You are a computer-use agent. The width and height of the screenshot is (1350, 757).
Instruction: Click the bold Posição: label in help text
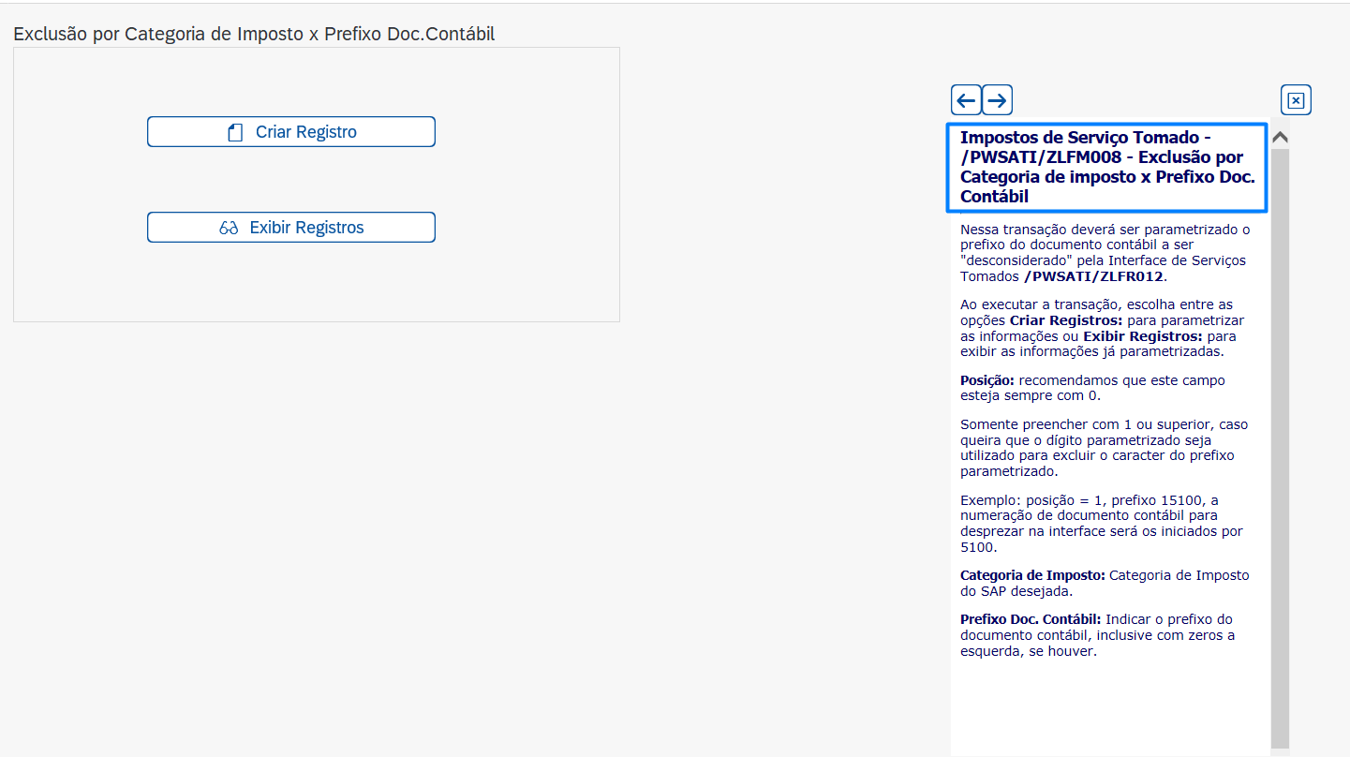point(987,380)
